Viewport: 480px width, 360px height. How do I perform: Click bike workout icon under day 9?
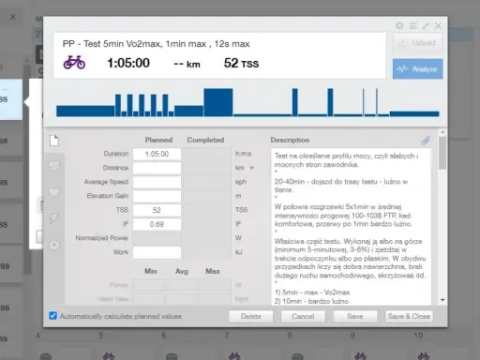point(360,356)
